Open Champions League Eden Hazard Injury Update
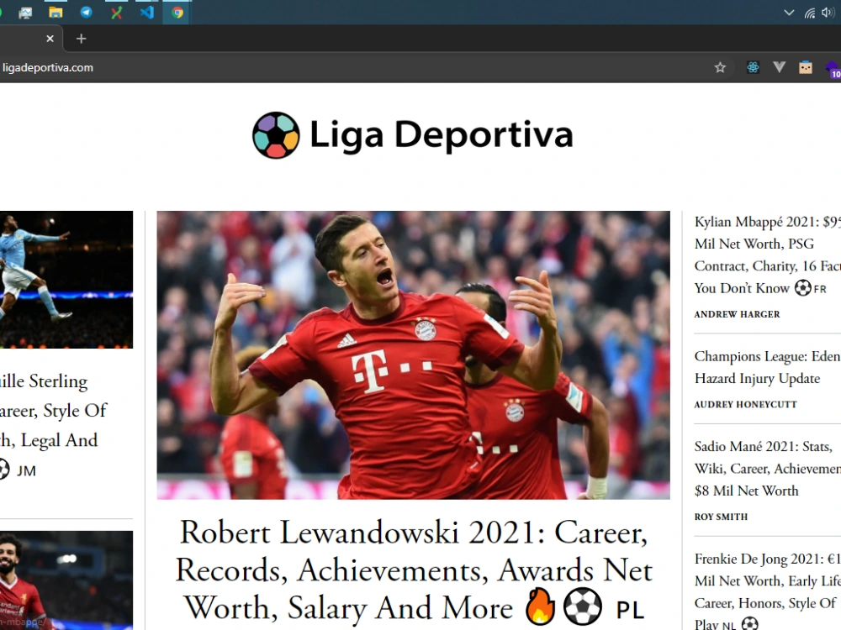841x630 pixels. [767, 368]
